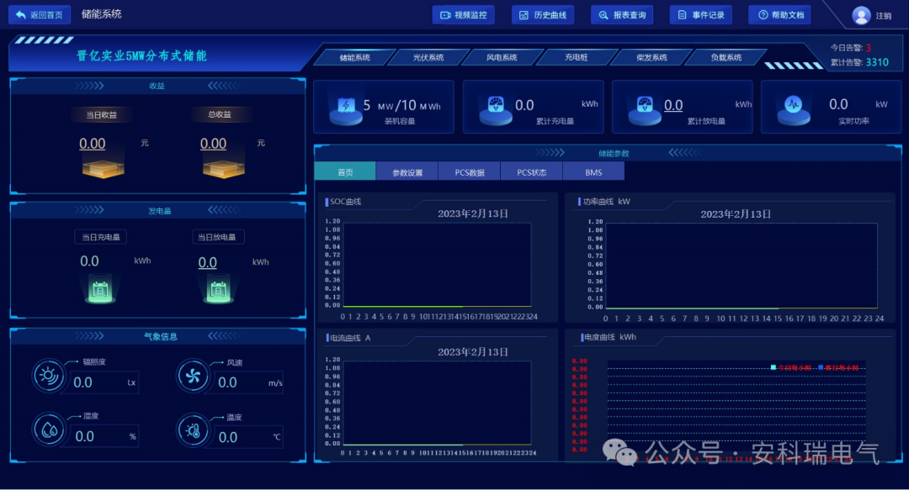The height and width of the screenshot is (490, 909).
Task: Click the 总收益 gold block icon
Action: pos(223,168)
